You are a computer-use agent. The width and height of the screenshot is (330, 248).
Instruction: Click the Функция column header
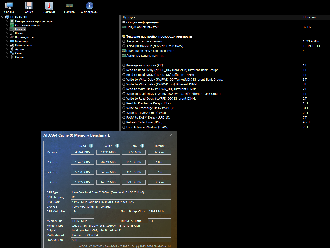[210, 17]
